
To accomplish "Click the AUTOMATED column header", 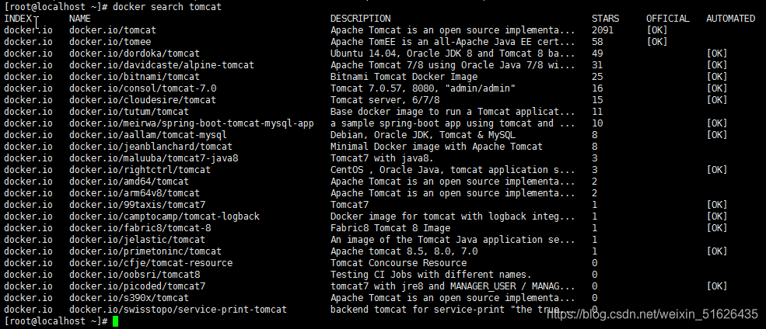I will click(730, 18).
